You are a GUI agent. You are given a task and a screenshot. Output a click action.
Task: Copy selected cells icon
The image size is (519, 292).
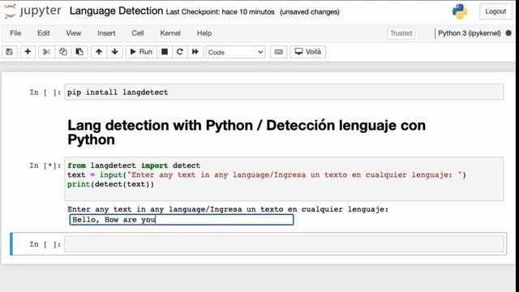click(x=63, y=52)
